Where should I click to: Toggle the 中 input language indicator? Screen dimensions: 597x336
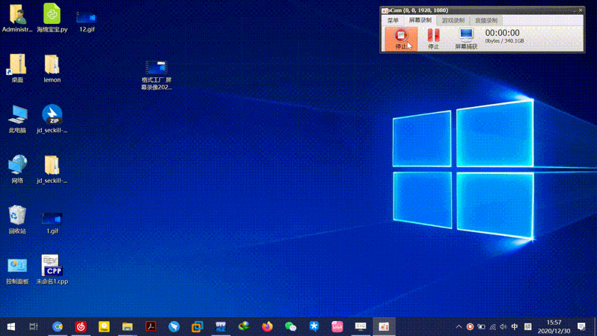pyautogui.click(x=515, y=327)
